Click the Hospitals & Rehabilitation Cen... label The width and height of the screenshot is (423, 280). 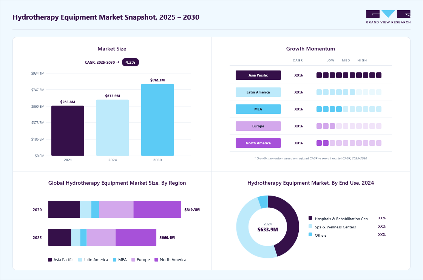(343, 219)
